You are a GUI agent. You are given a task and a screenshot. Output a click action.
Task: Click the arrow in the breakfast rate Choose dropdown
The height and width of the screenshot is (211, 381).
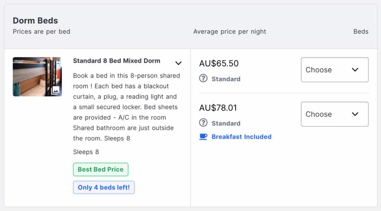(355, 114)
